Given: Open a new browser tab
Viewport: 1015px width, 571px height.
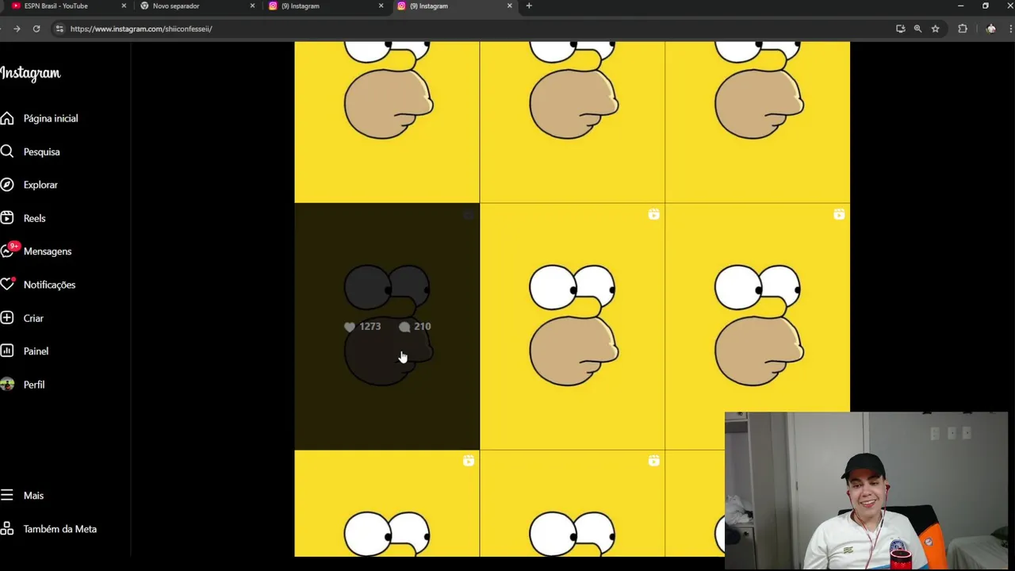Looking at the screenshot, I should pyautogui.click(x=529, y=6).
